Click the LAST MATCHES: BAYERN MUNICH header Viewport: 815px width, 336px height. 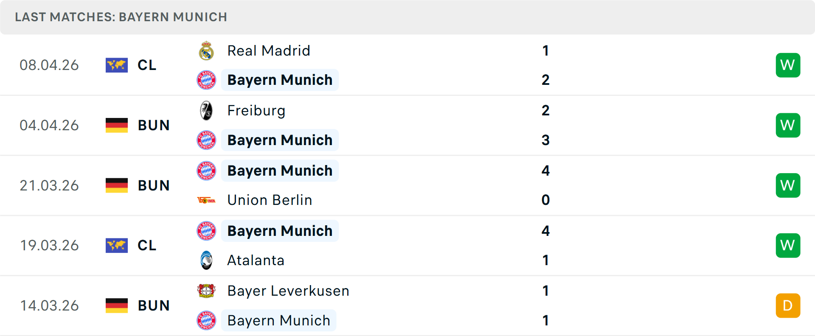point(121,17)
